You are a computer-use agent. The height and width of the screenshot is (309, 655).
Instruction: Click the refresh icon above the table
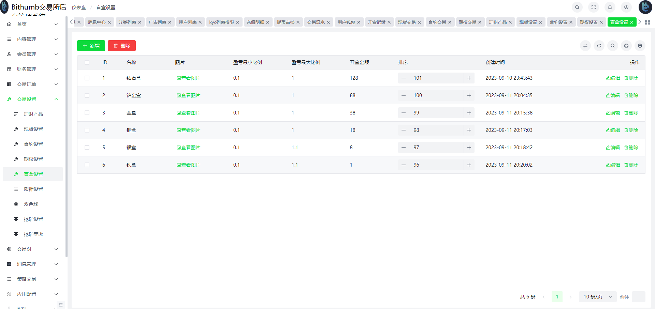click(x=599, y=46)
